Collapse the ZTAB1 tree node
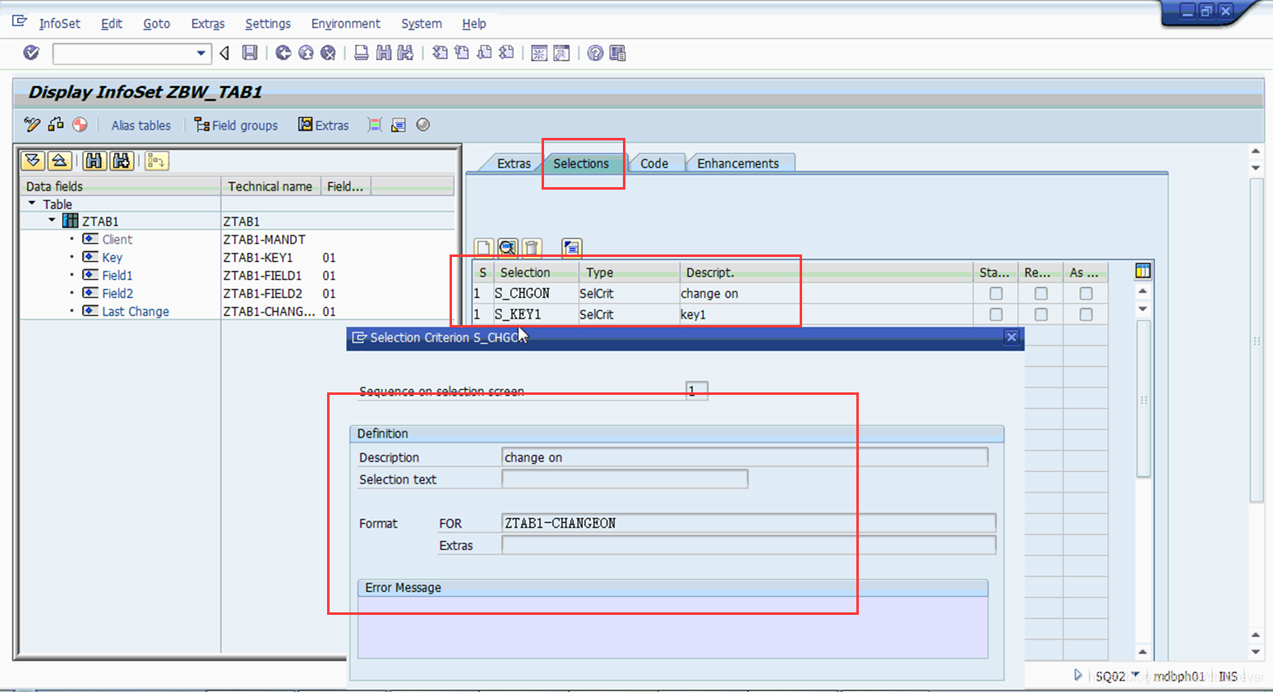The height and width of the screenshot is (692, 1273). click(x=52, y=221)
